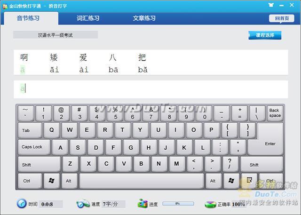The height and width of the screenshot is (215, 301).
Task: Click the 汉语水平一级考试 course label
Action: tap(55, 35)
